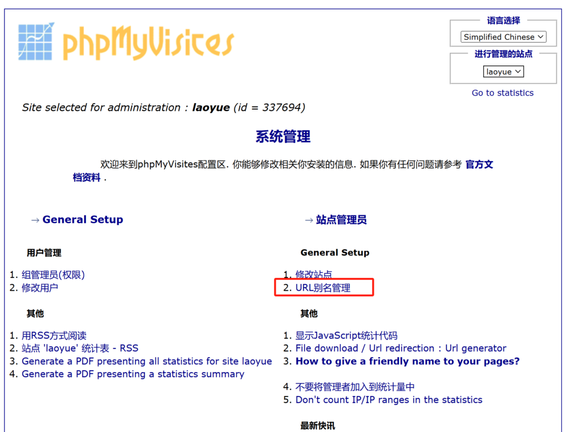Follow the Go to statistics link

pyautogui.click(x=502, y=93)
